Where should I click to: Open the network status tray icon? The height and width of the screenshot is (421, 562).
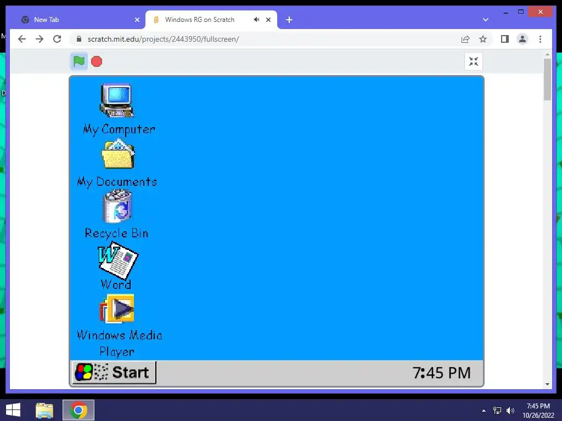[497, 411]
